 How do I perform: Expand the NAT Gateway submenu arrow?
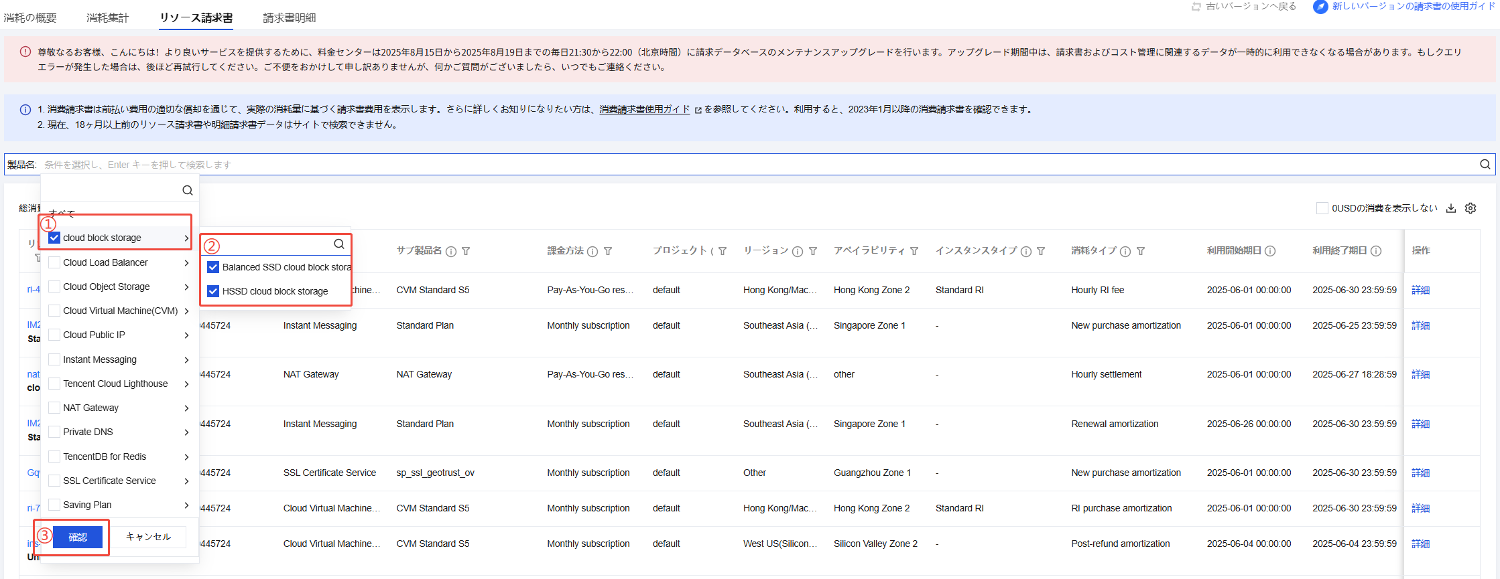[186, 408]
